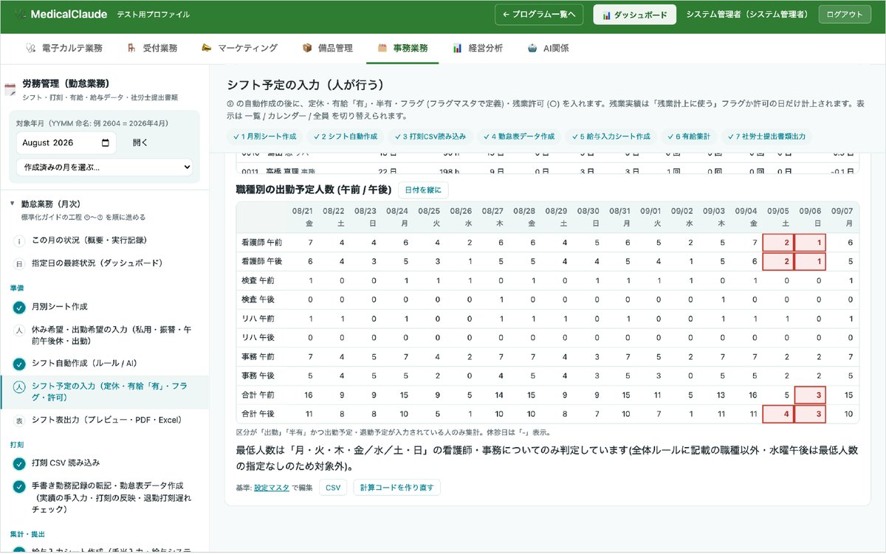Click the checkmark icon for 手書き勤務記録の転記

[x=19, y=486]
